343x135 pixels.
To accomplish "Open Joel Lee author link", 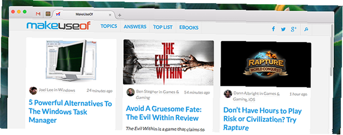I will 46,90.
